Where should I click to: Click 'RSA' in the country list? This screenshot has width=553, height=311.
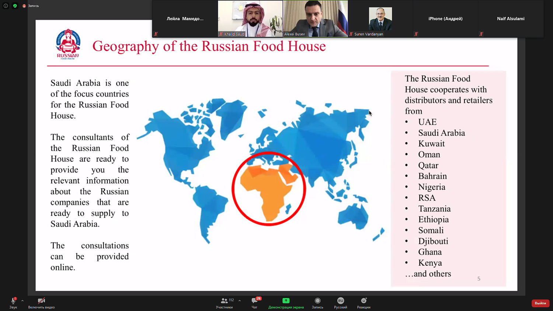[427, 198]
